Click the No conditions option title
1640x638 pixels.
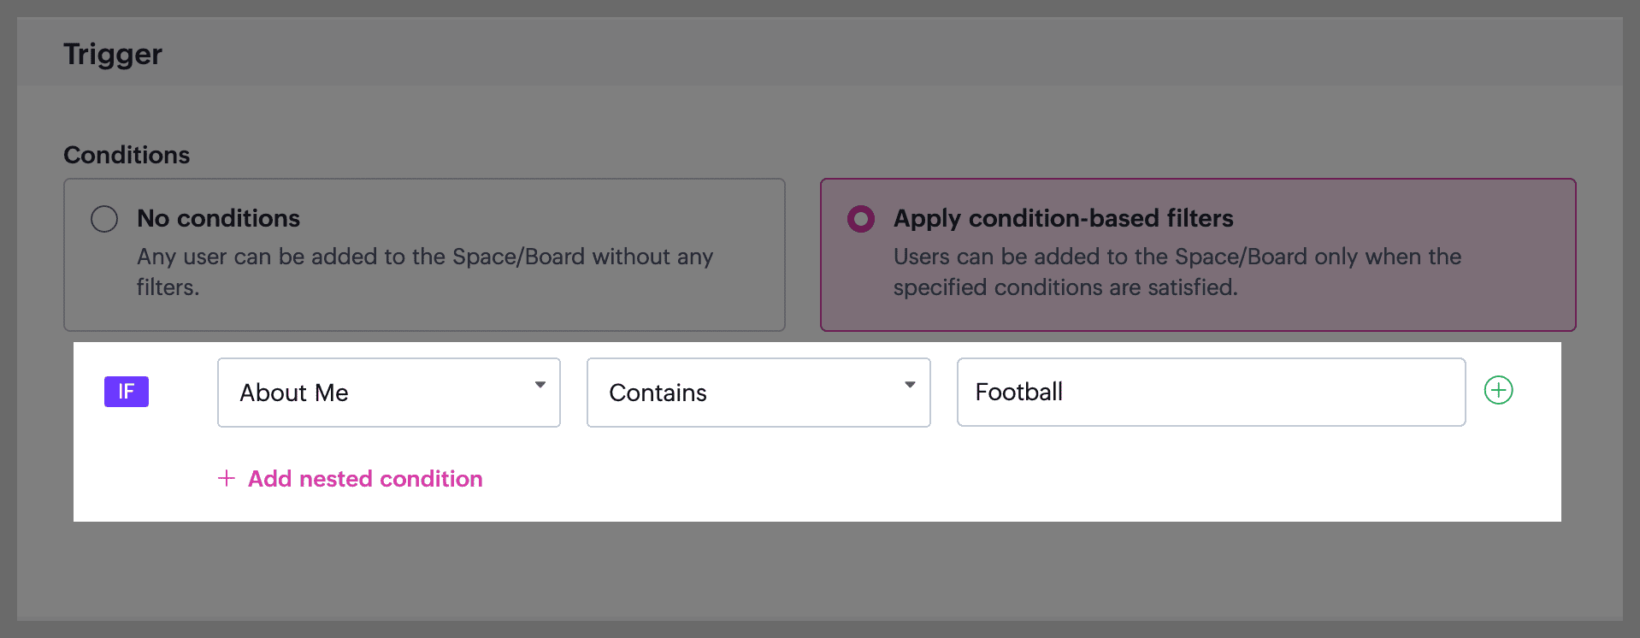218,219
